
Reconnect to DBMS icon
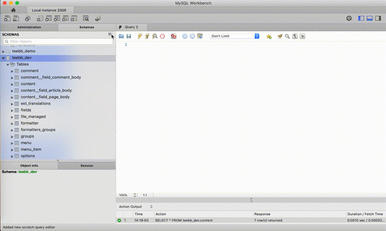click(98, 18)
